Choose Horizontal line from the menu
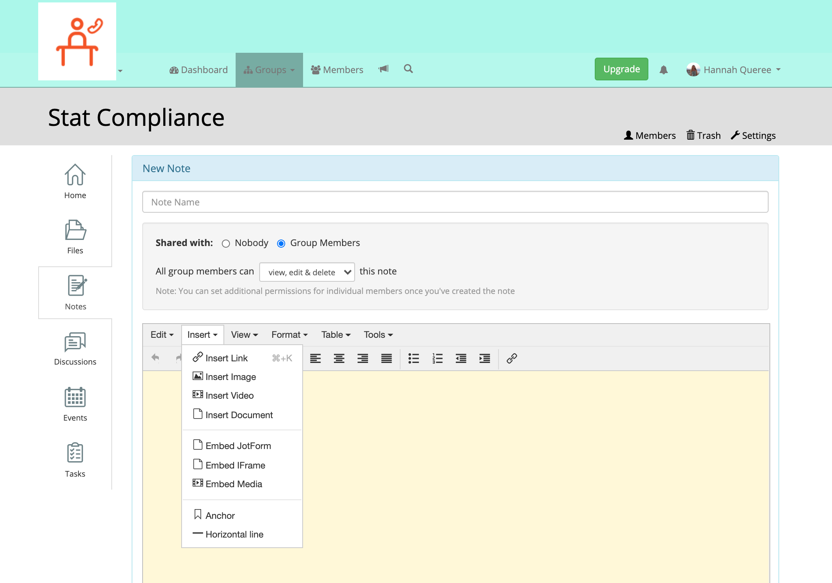Viewport: 832px width, 583px height. 242,534
